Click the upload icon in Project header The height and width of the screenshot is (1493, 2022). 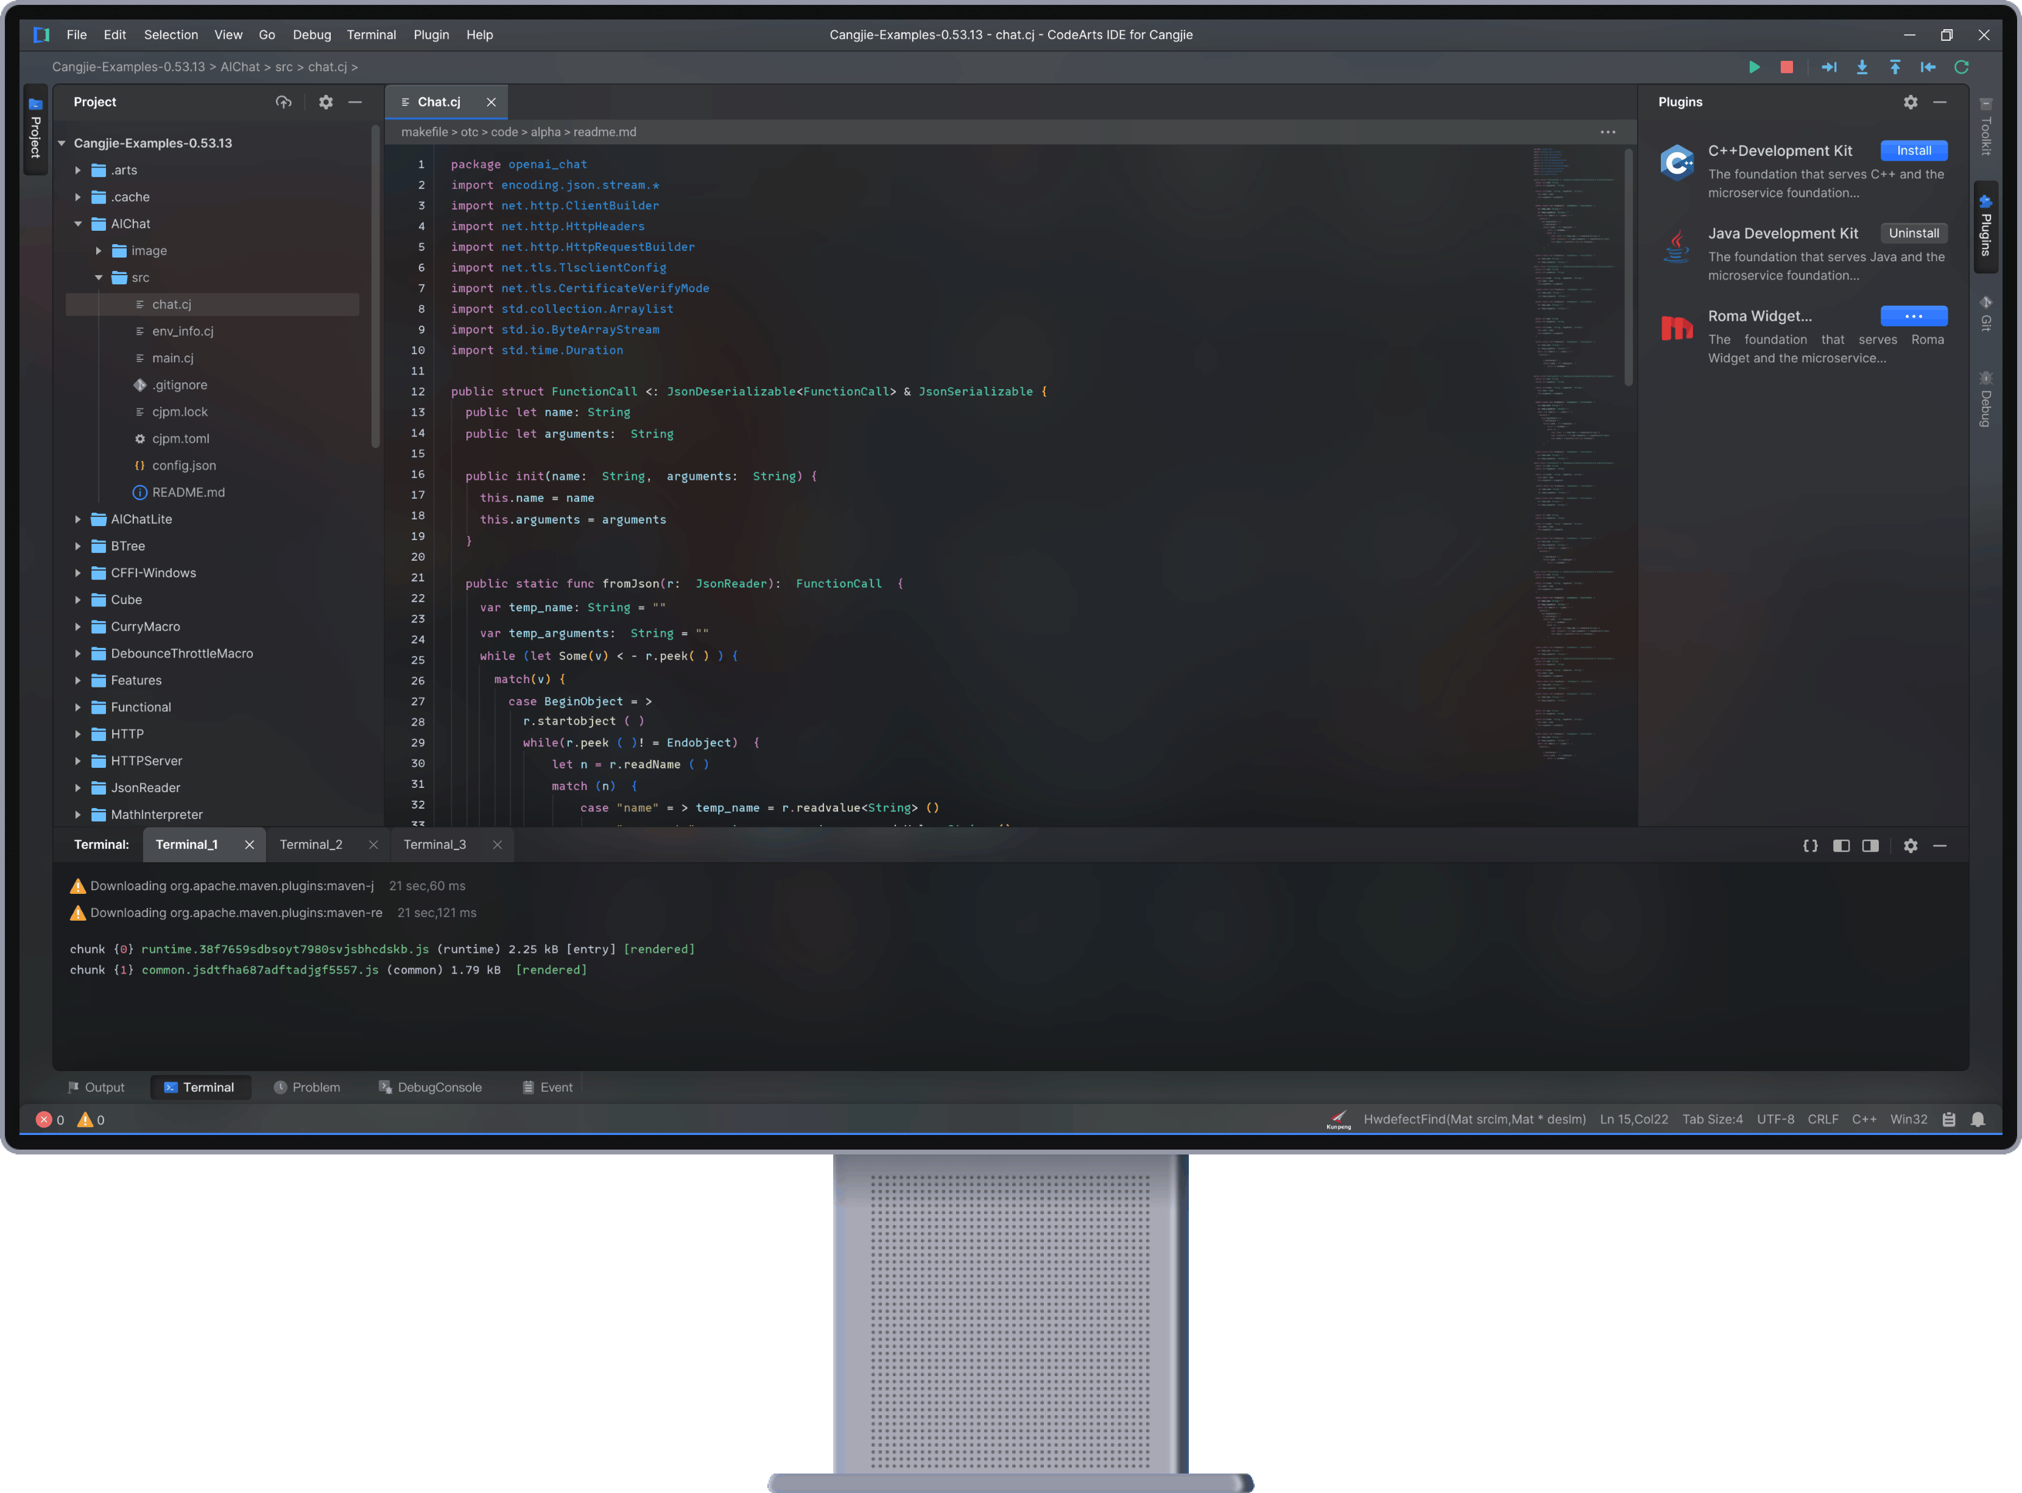click(x=284, y=102)
